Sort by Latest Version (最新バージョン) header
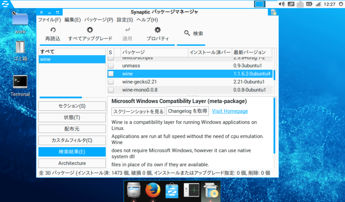Viewport: 345px width, 202px height. [252, 52]
